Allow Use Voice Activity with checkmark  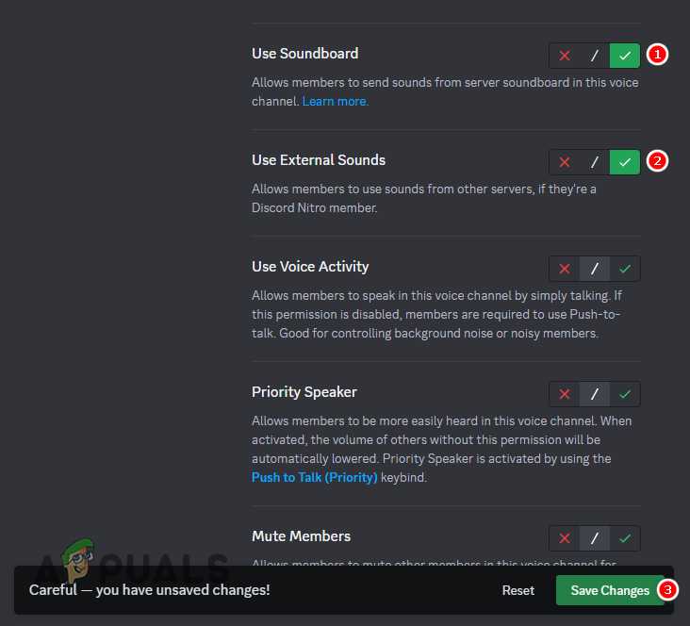(625, 269)
